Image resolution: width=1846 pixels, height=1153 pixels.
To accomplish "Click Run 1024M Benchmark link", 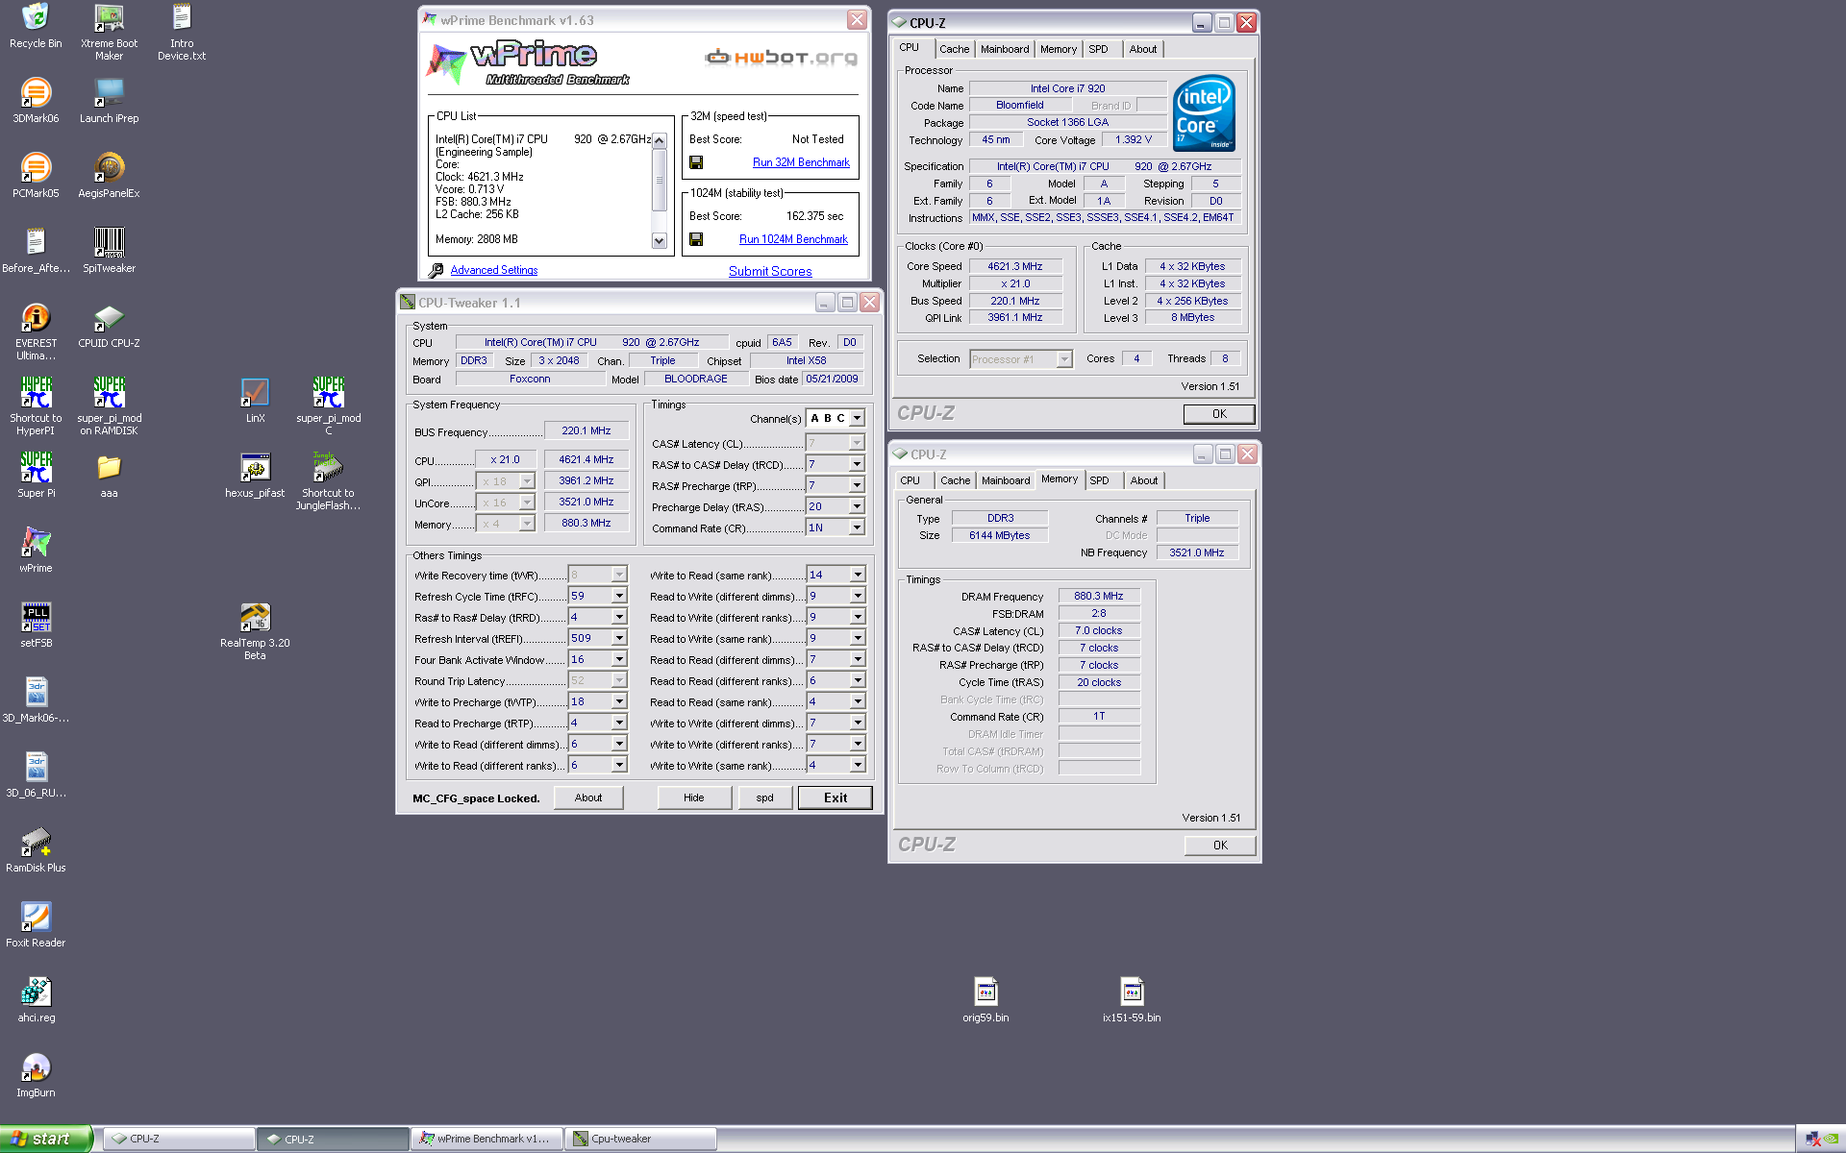I will click(793, 239).
